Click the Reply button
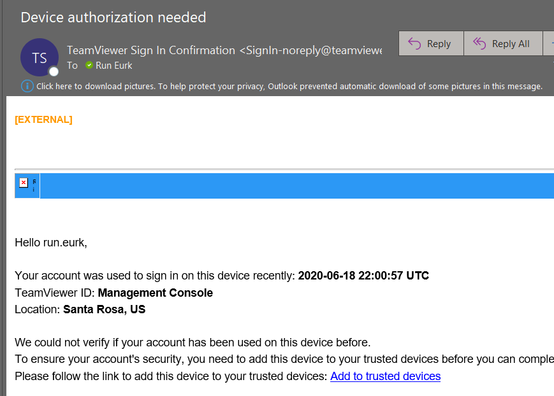 pos(431,43)
